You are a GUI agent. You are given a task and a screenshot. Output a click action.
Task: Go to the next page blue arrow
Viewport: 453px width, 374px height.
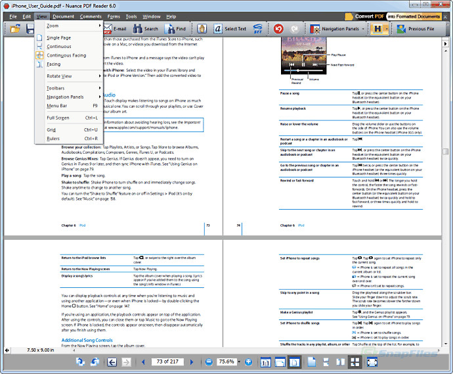[192, 362]
